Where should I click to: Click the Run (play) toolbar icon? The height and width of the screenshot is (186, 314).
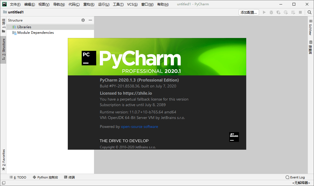point(264,12)
